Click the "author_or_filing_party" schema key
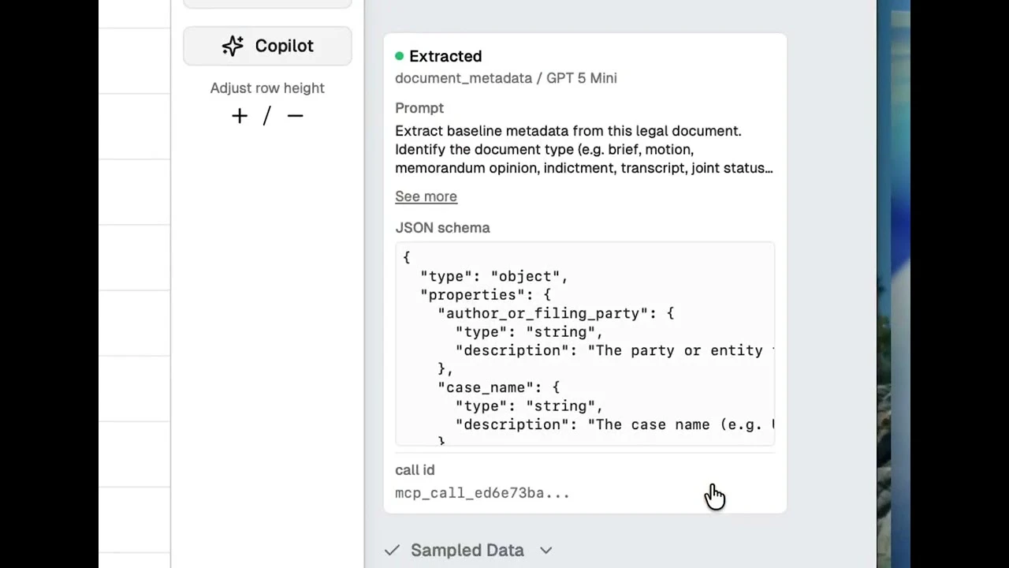The image size is (1009, 568). click(543, 313)
